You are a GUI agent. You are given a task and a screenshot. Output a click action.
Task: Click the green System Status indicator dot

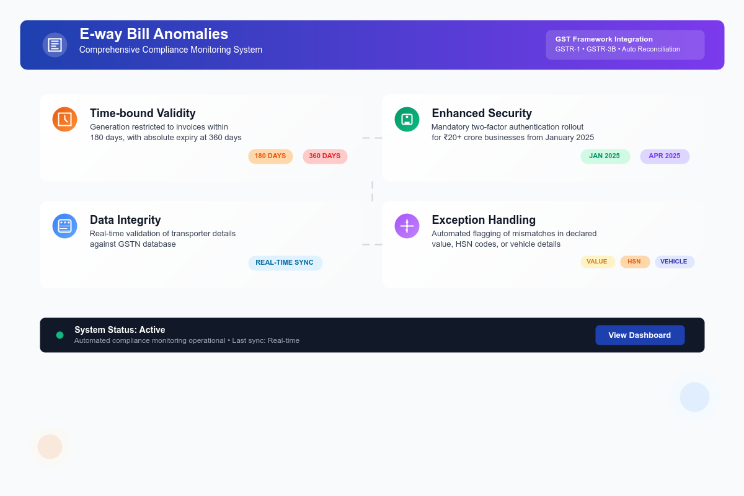[60, 335]
